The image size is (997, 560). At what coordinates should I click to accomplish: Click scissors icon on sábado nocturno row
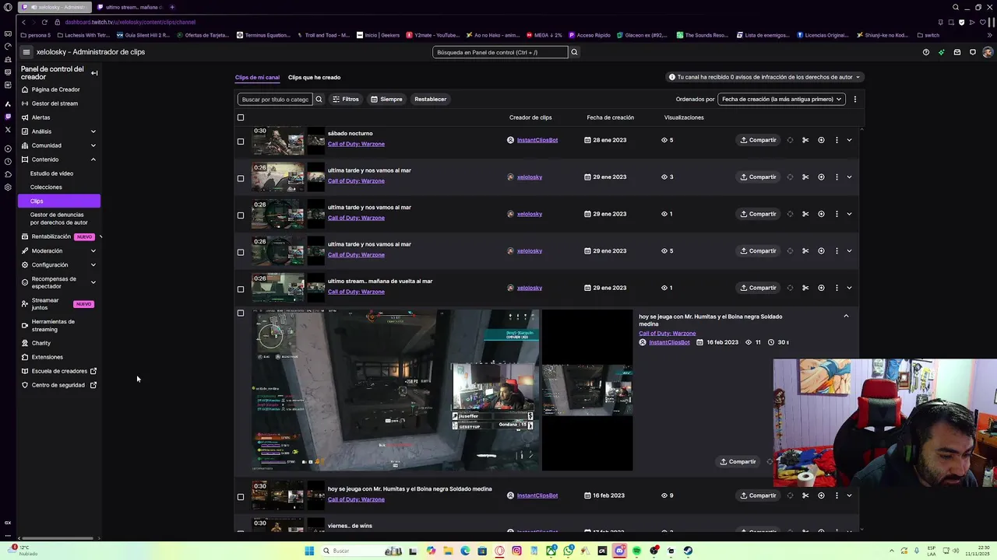(805, 140)
